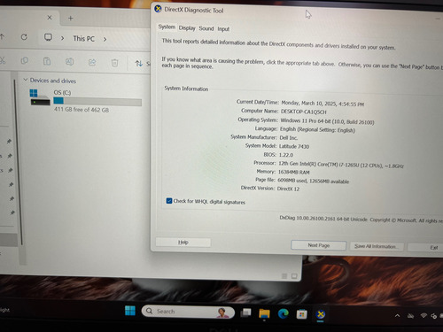
Task: Collapse the Devices and drives group
Action: (x=26, y=80)
